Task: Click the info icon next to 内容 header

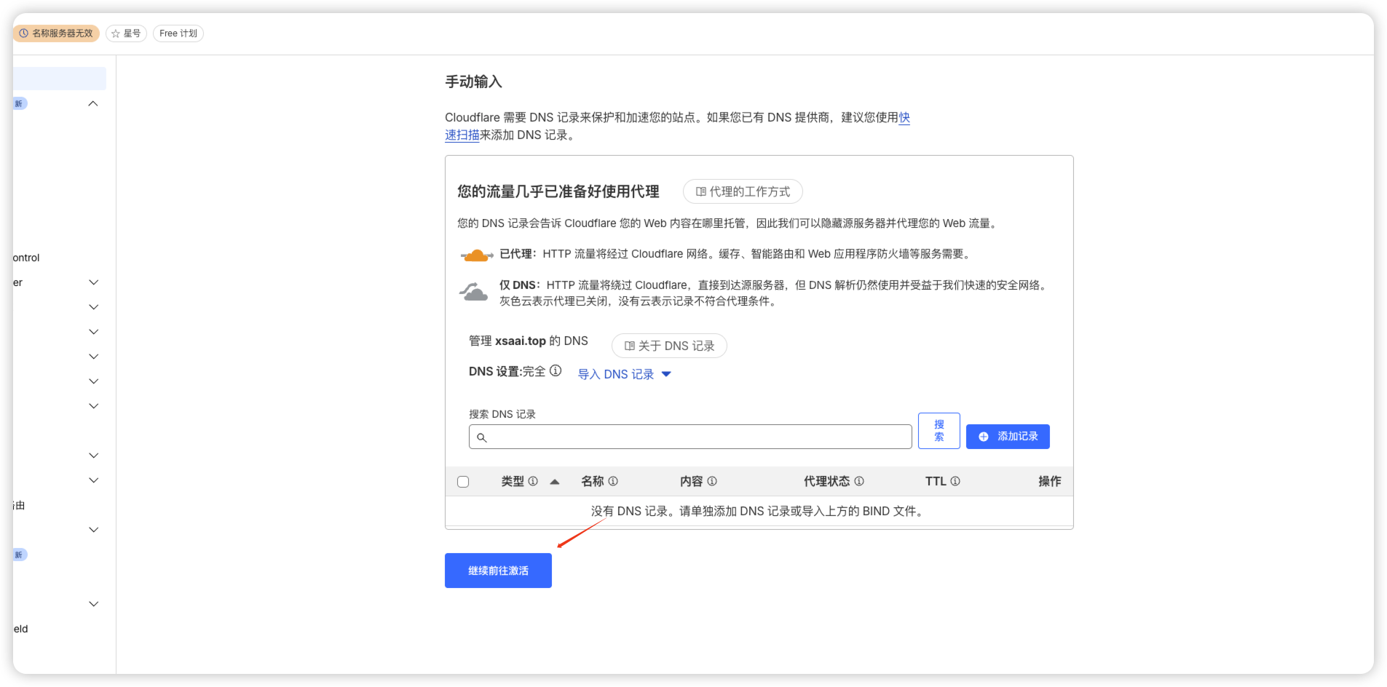Action: [x=712, y=481]
